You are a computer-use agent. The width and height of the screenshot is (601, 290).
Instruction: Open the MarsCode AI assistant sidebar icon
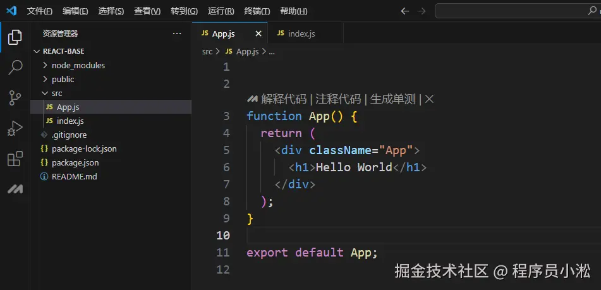(x=15, y=189)
